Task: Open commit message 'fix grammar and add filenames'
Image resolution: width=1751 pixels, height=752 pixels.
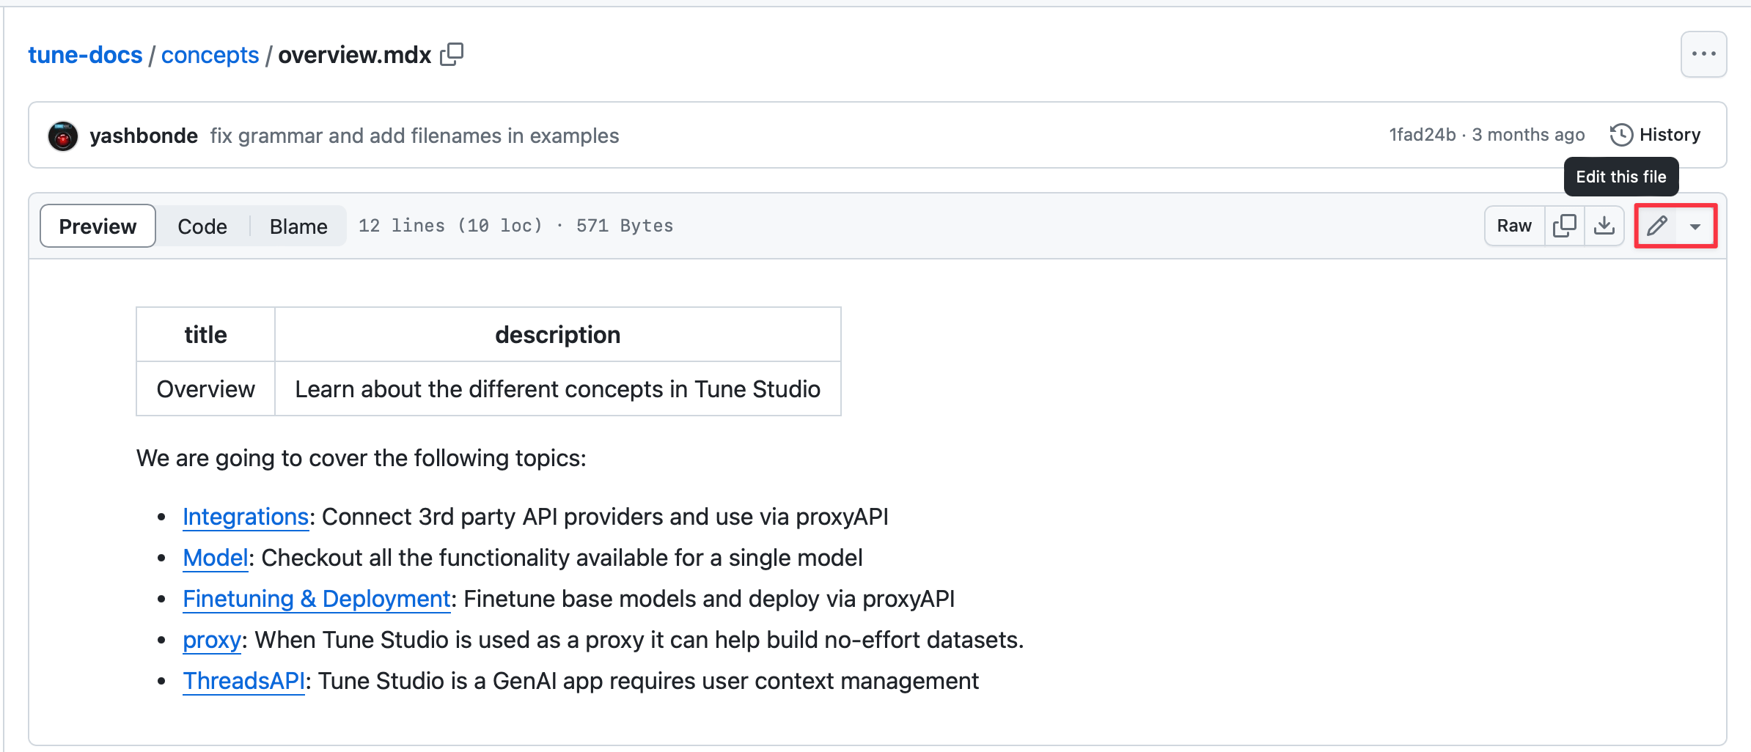Action: [x=414, y=136]
